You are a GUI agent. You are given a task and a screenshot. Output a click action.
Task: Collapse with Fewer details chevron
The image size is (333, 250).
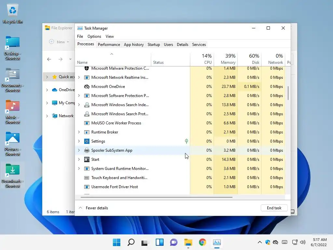pyautogui.click(x=81, y=208)
